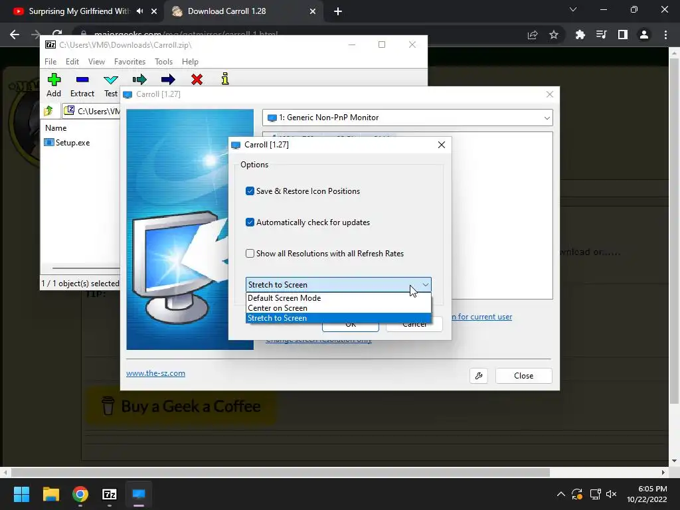Screen dimensions: 680x510
Task: Select Setup.exe in 7-Zip file list
Action: [x=67, y=143]
